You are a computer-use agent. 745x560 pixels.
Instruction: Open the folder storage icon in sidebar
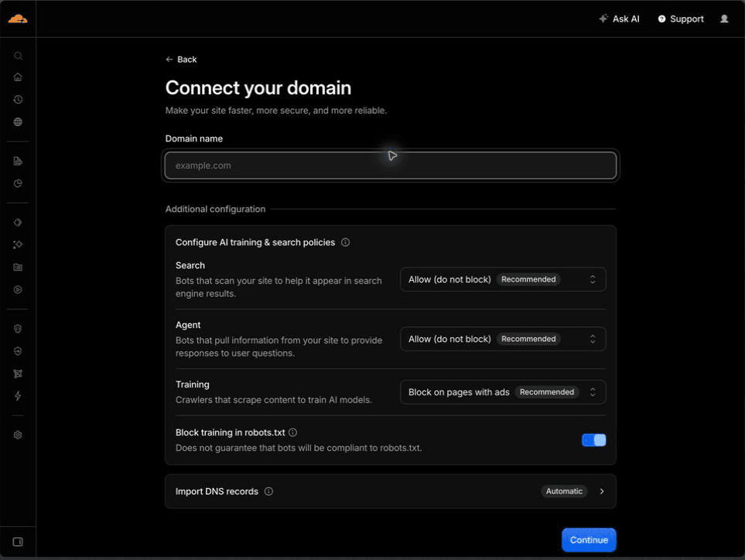(x=18, y=268)
